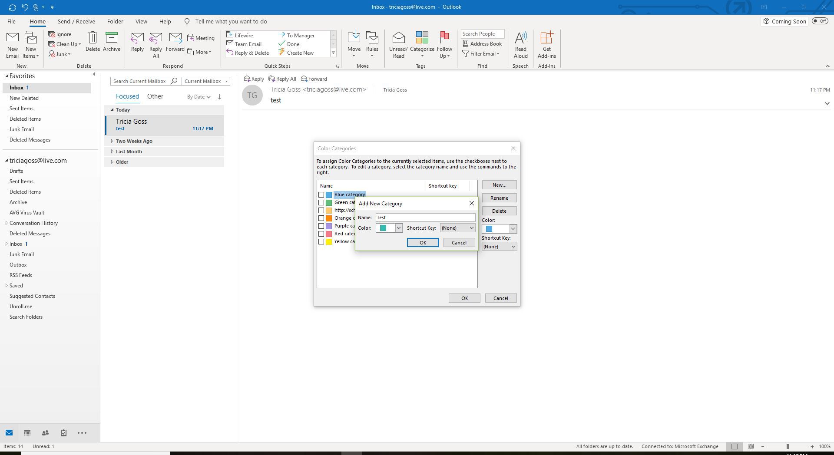The height and width of the screenshot is (455, 834).
Task: Check the Purple category checkbox
Action: point(321,226)
